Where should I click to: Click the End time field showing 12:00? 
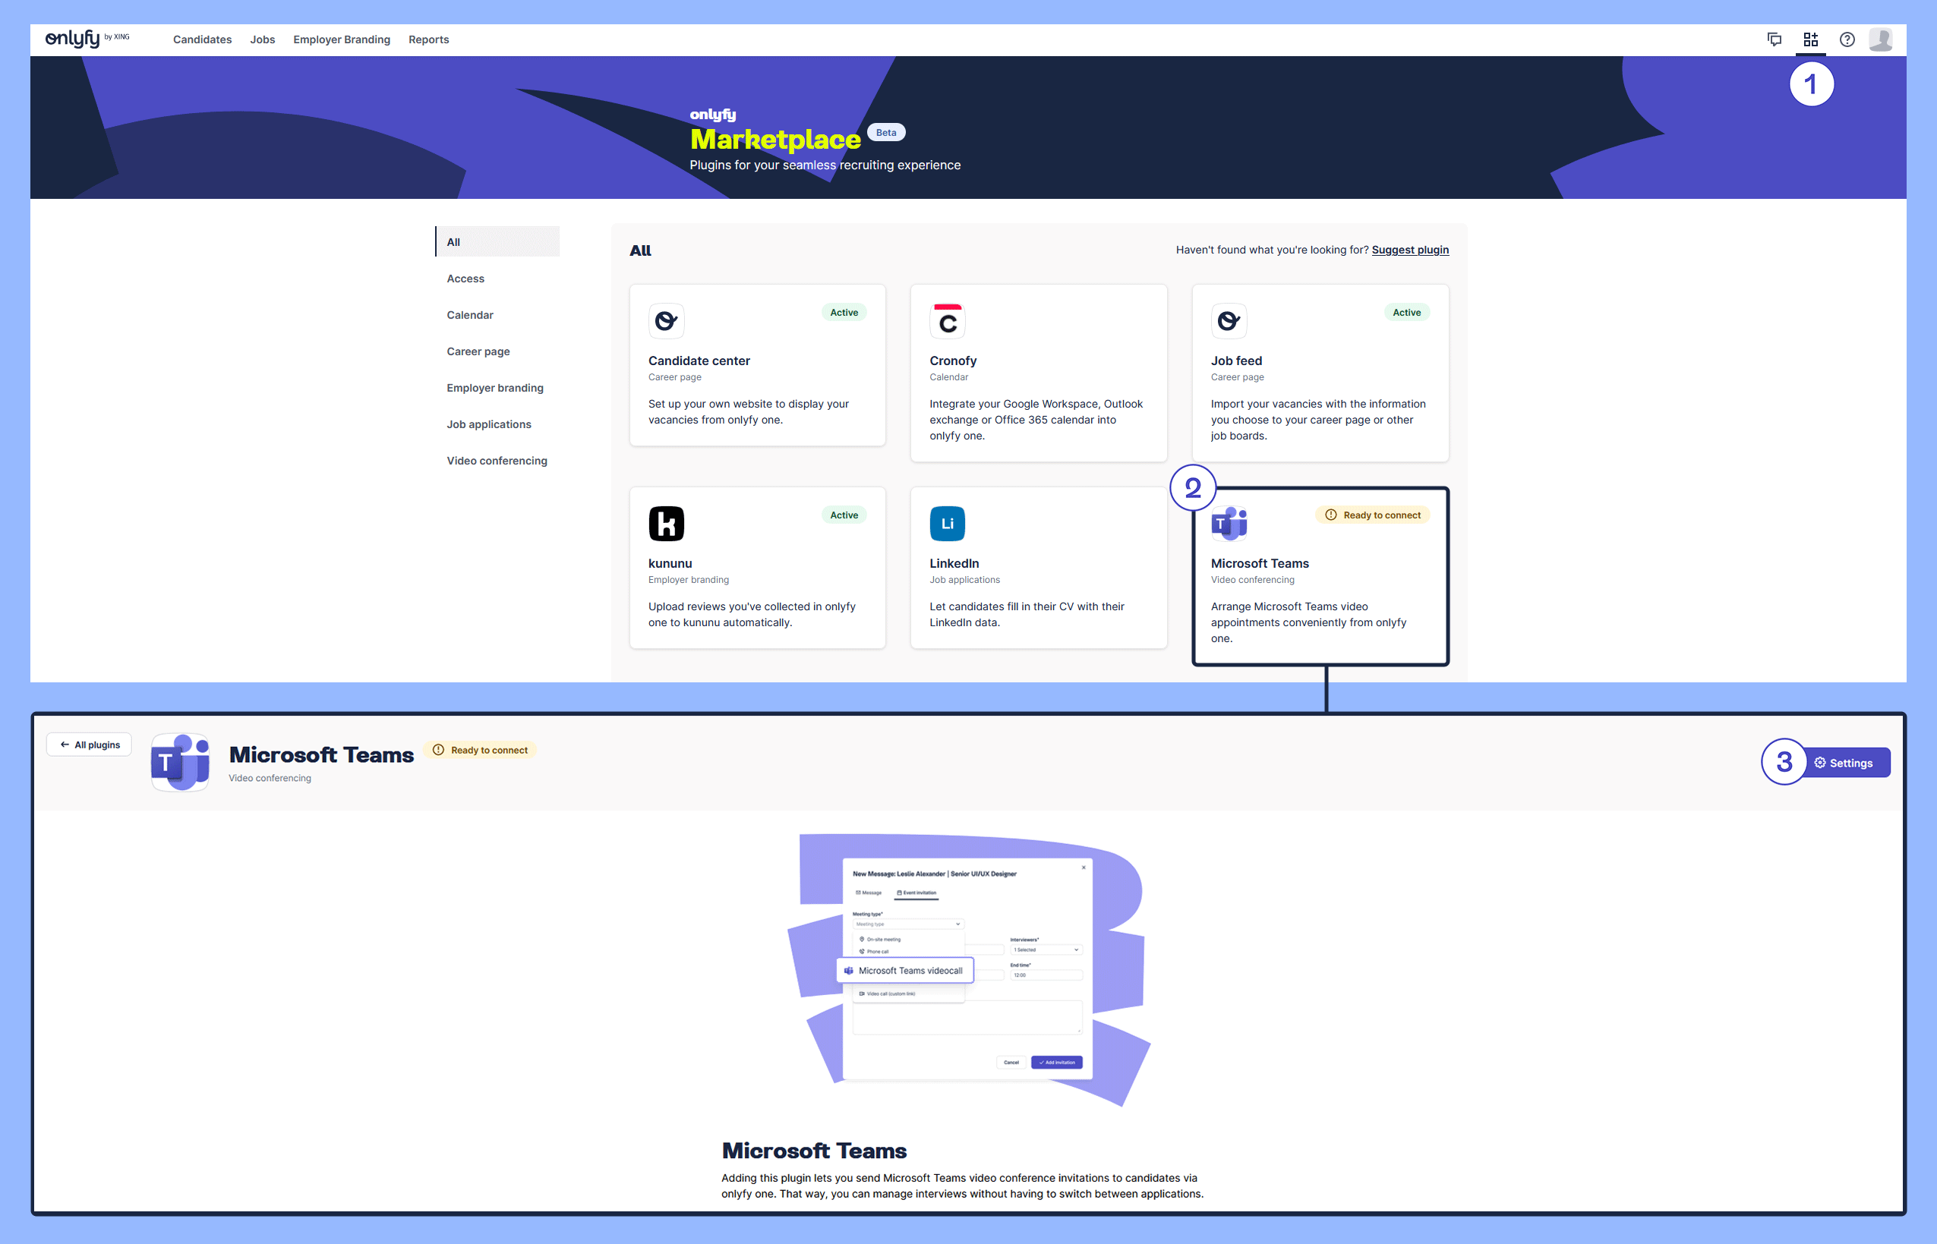pos(1045,975)
